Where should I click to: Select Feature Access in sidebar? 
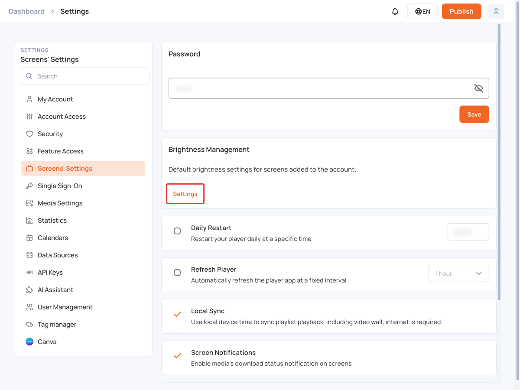[x=83, y=151]
